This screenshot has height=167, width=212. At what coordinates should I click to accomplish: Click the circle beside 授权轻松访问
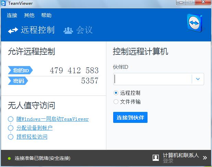pos(11,137)
